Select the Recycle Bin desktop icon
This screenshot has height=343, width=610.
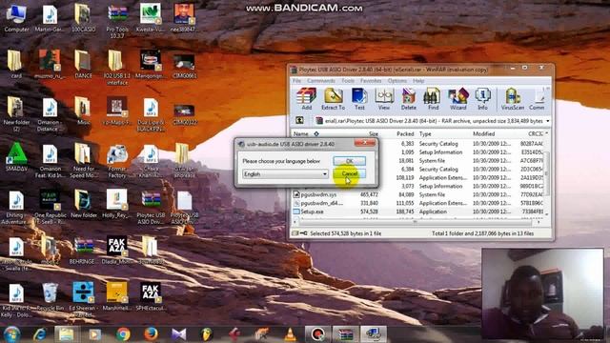[50, 297]
